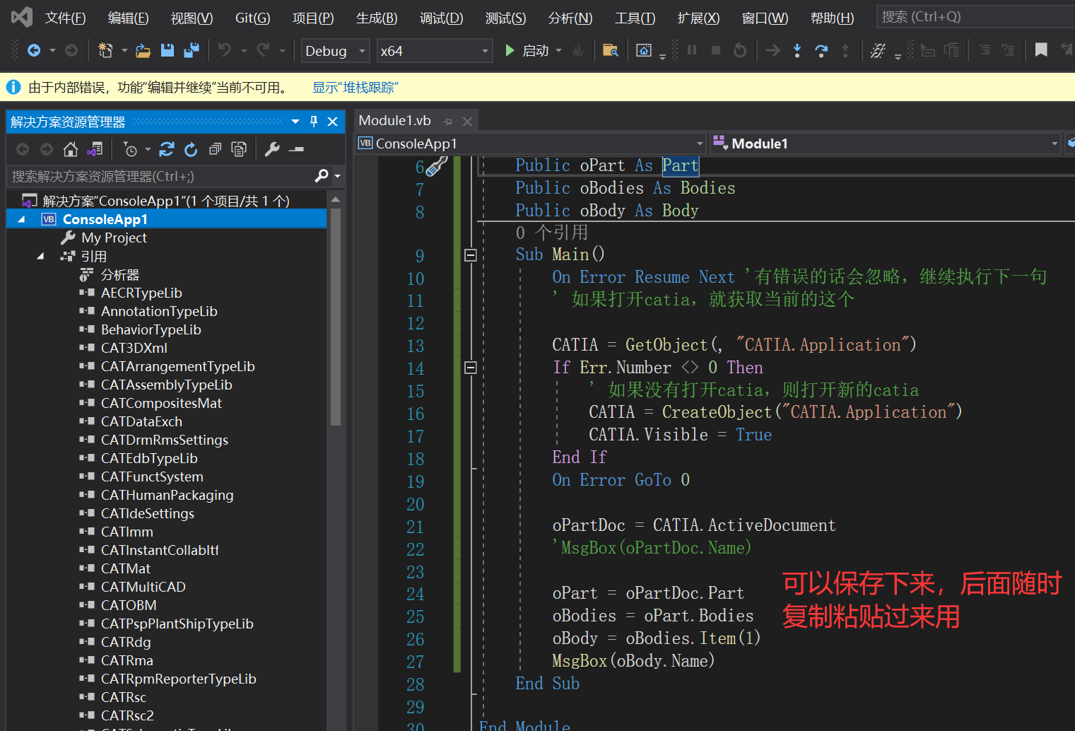This screenshot has height=731, width=1075.
Task: Collapse the Sub Main code block
Action: (471, 255)
